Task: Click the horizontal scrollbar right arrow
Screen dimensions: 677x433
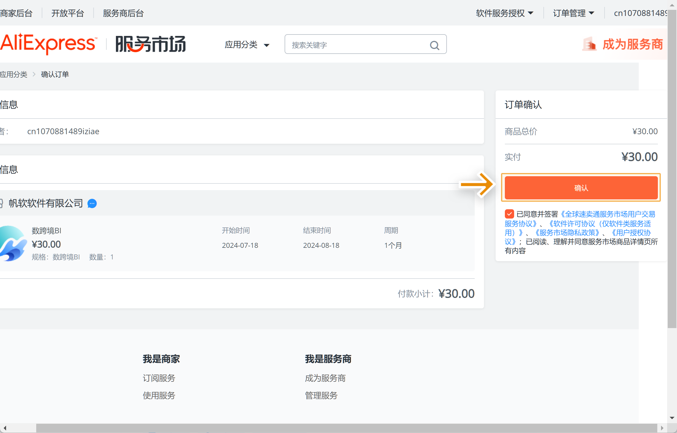Action: pos(662,428)
